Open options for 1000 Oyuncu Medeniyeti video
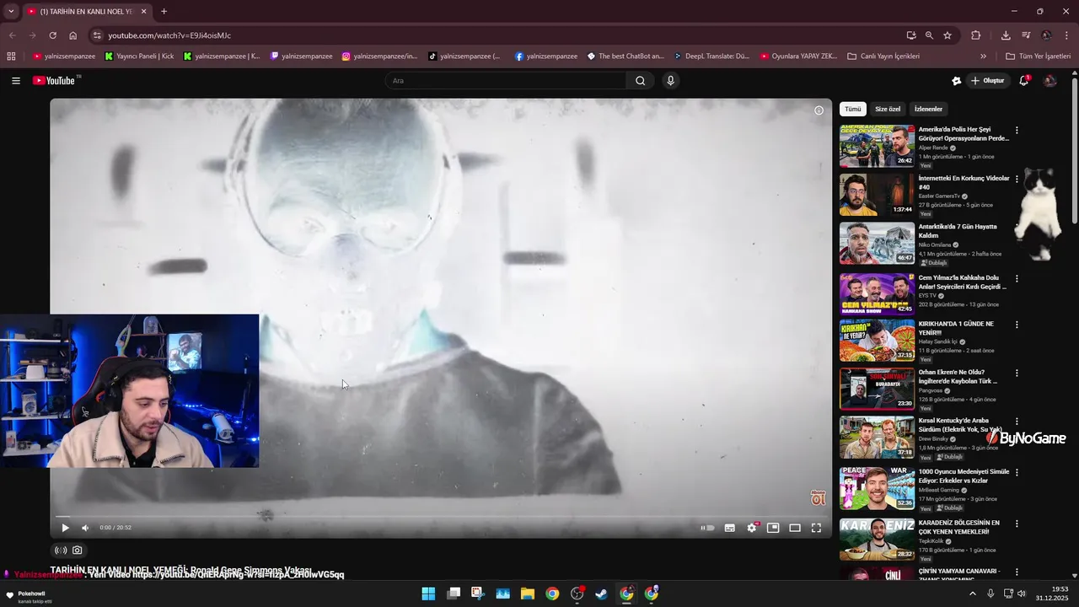Viewport: 1079px width, 607px height. coord(1017,472)
